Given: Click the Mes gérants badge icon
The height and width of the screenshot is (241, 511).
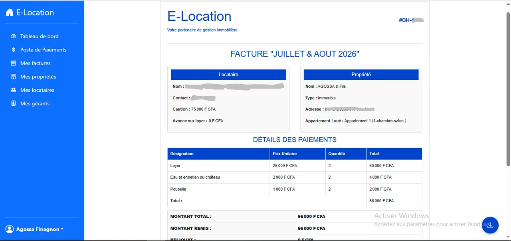Looking at the screenshot, I should (14, 103).
